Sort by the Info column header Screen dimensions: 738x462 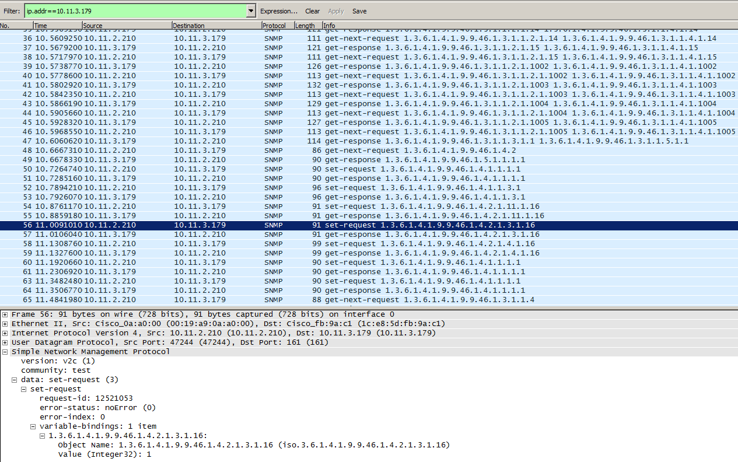click(530, 26)
